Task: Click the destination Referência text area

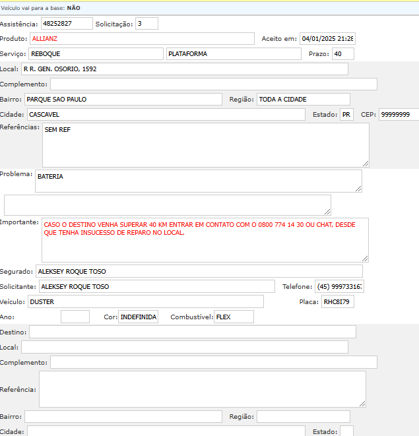Action: tap(203, 389)
